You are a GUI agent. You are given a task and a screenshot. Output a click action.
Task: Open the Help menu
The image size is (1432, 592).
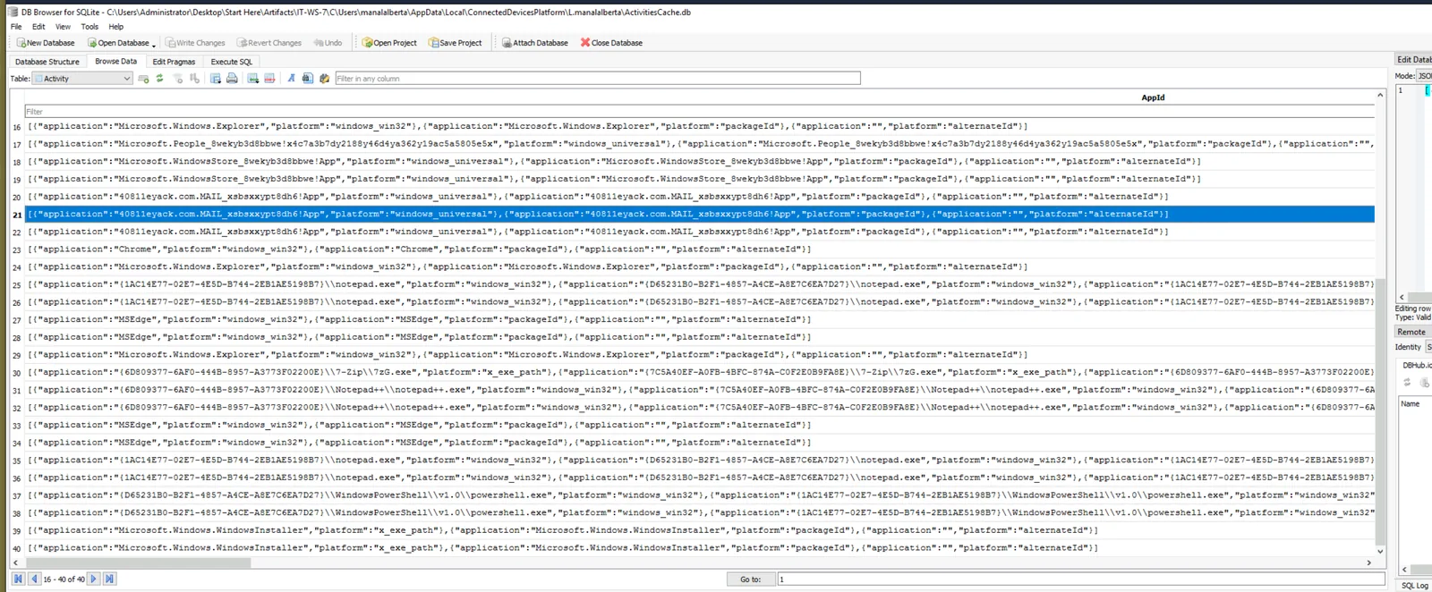point(116,27)
